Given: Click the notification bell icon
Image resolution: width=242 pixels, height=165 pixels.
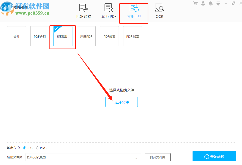Looking at the screenshot, I should tap(211, 3).
